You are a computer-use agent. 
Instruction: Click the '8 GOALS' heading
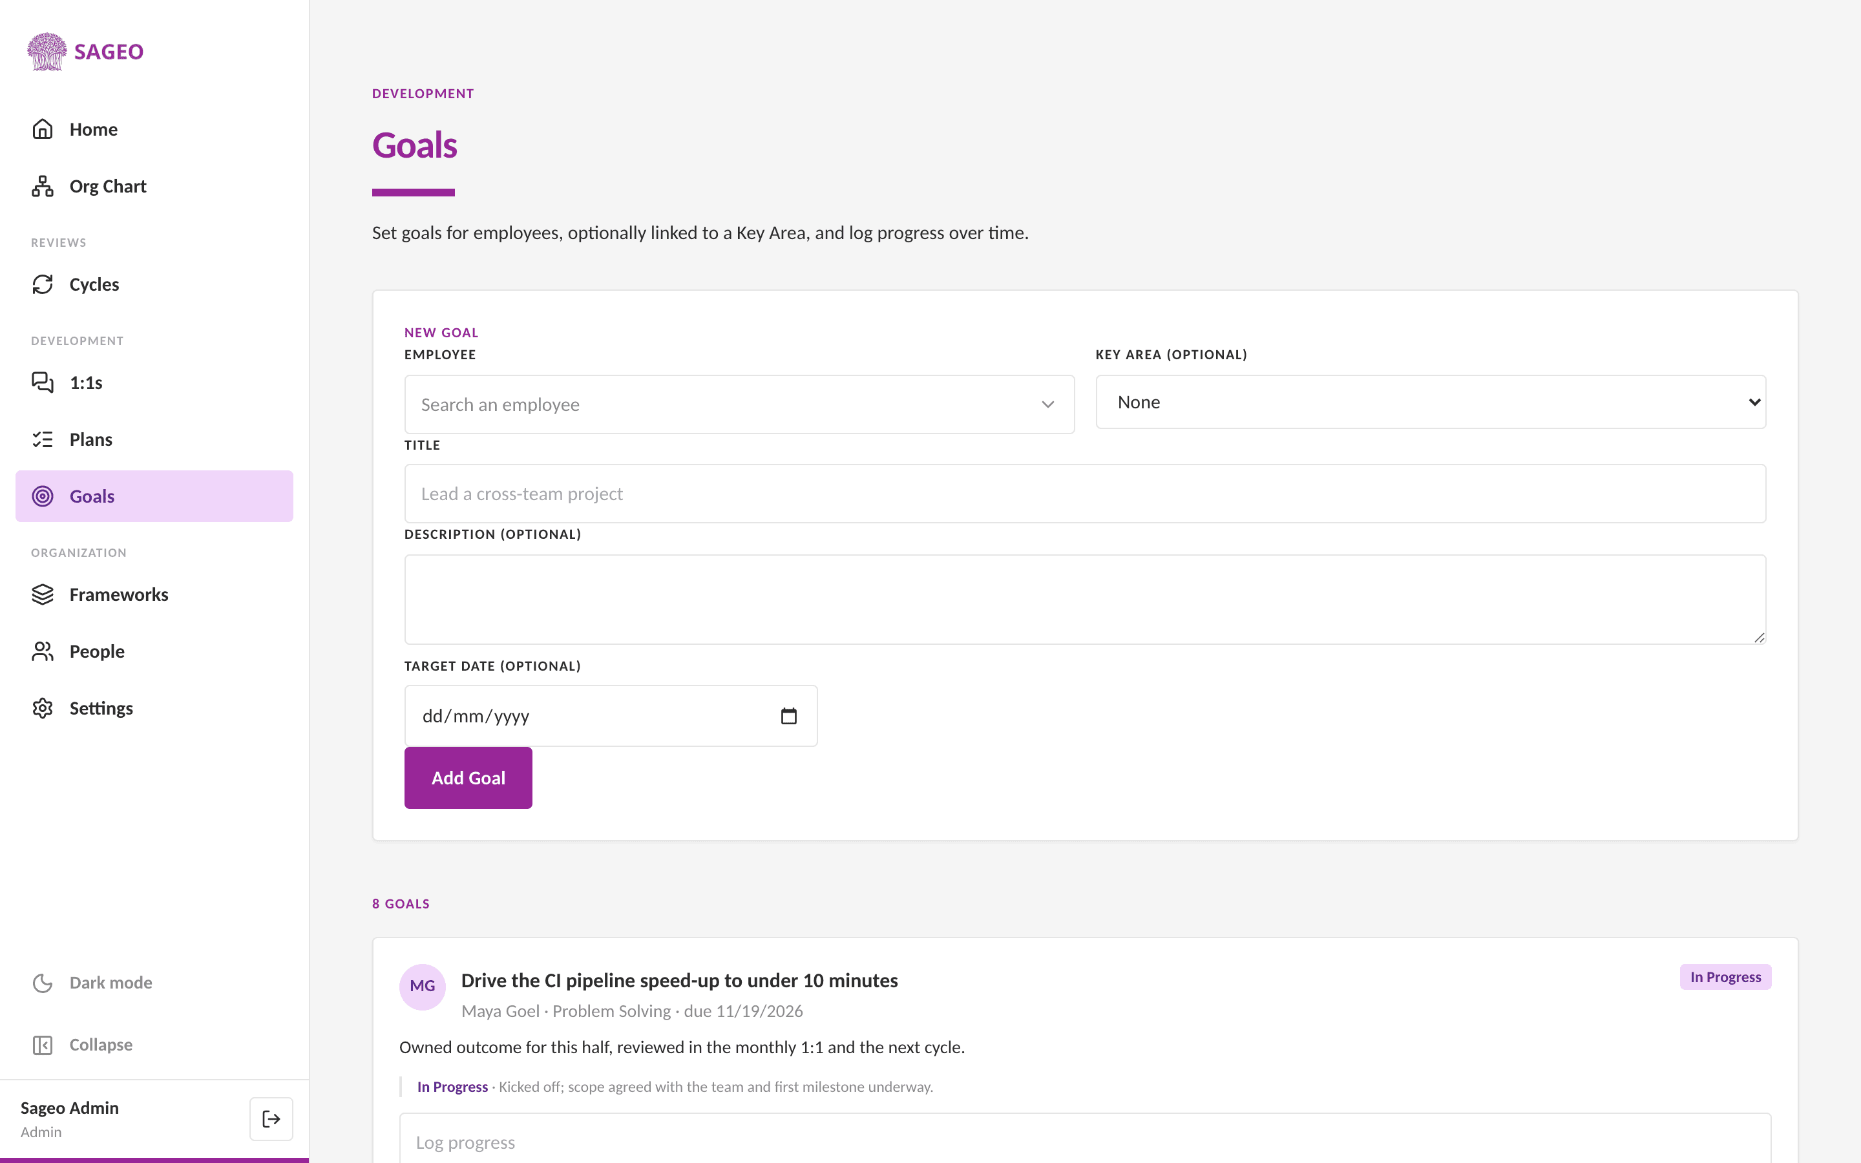[401, 904]
